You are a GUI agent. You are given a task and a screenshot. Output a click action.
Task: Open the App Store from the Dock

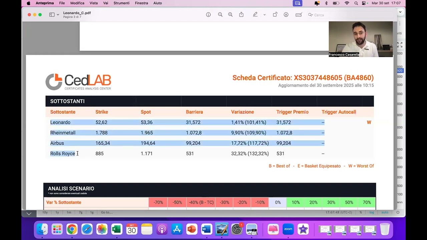point(176,229)
